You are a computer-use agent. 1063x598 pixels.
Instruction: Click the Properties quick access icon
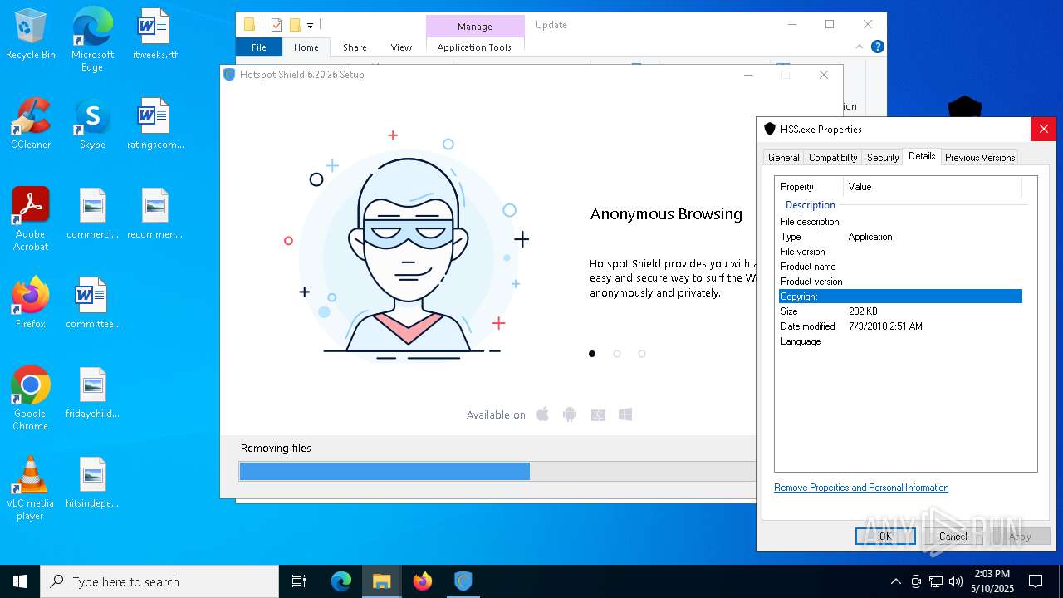click(x=277, y=25)
